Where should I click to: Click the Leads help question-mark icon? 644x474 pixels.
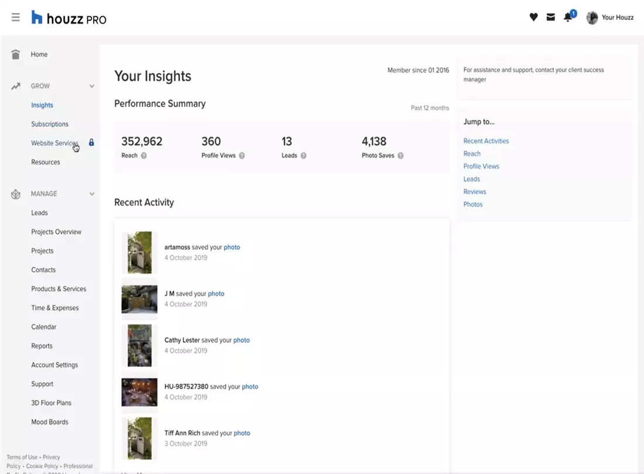tap(303, 156)
